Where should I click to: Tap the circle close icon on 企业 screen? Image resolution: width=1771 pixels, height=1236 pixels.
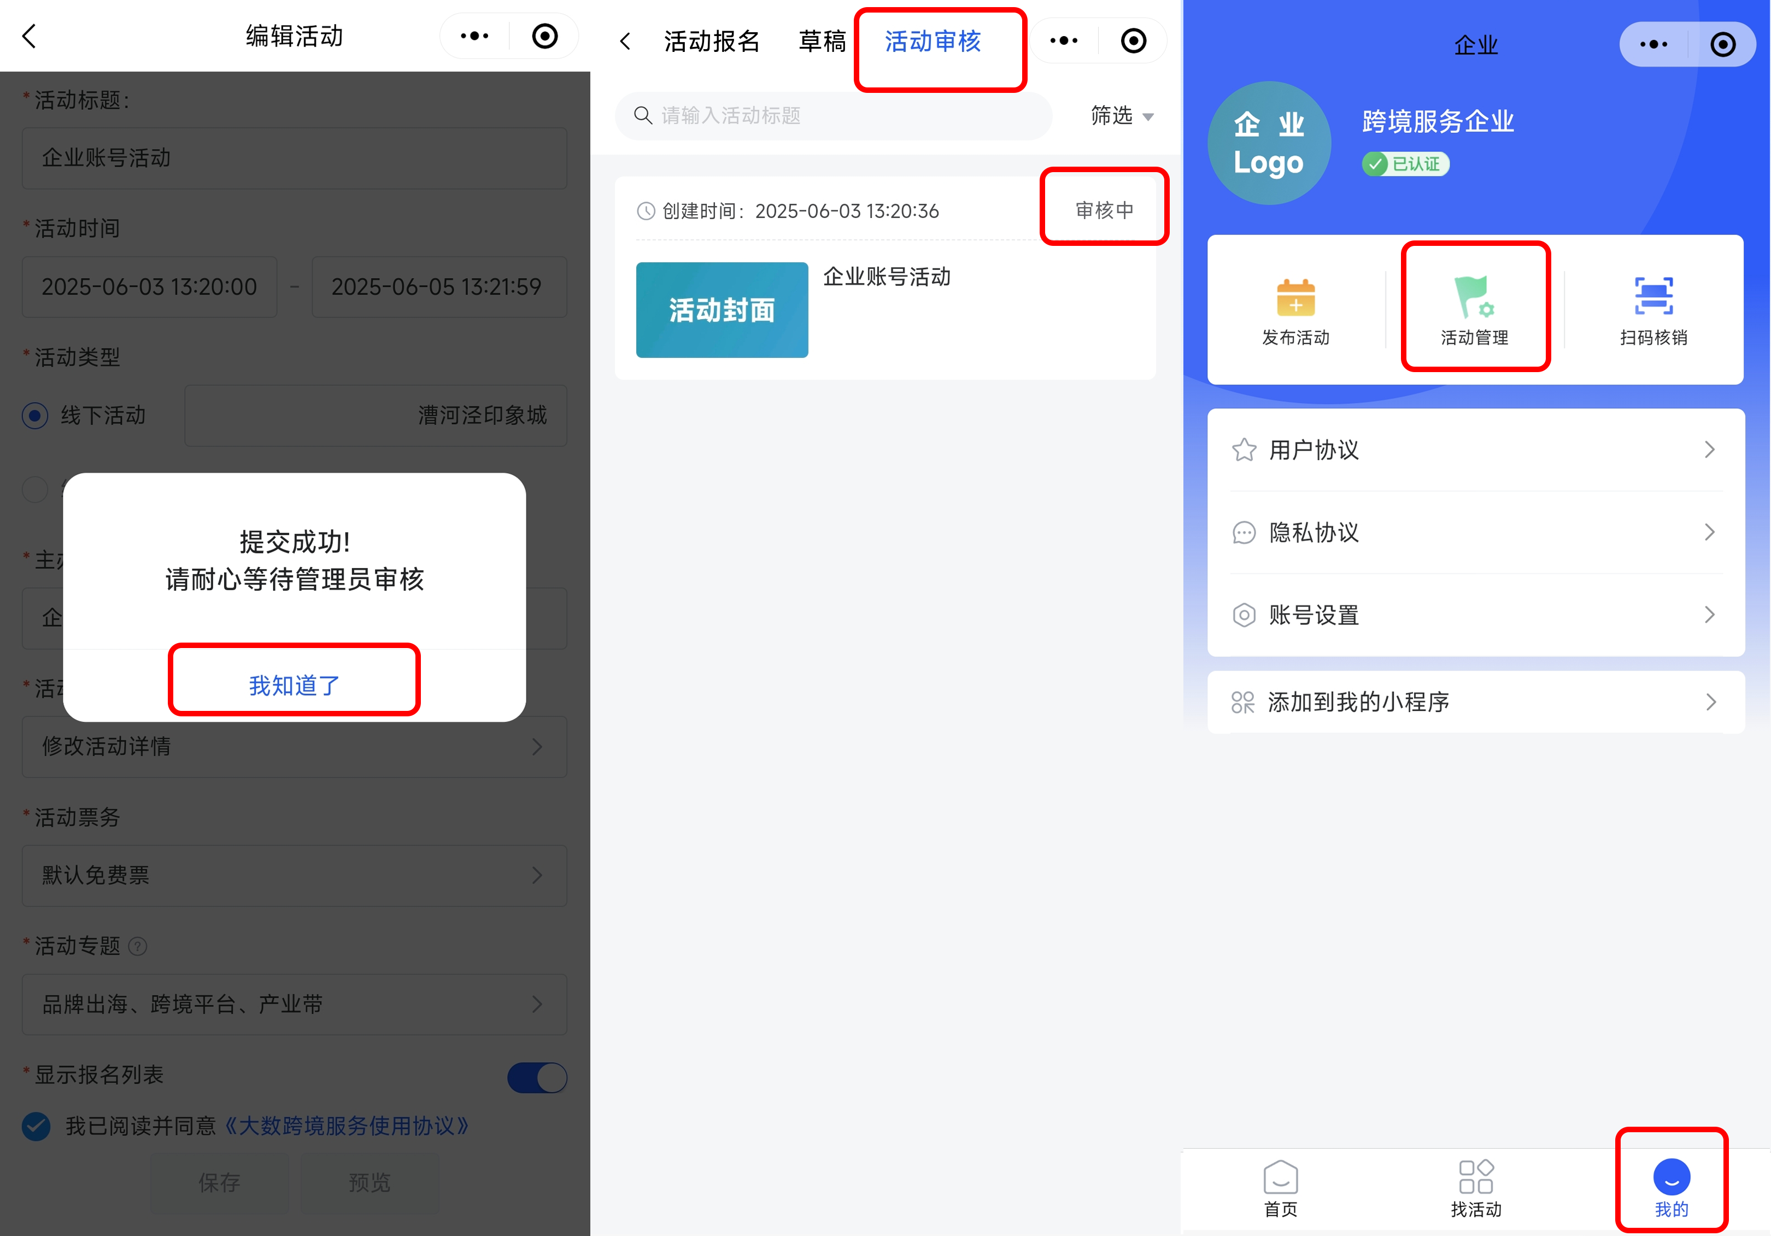(x=1722, y=45)
